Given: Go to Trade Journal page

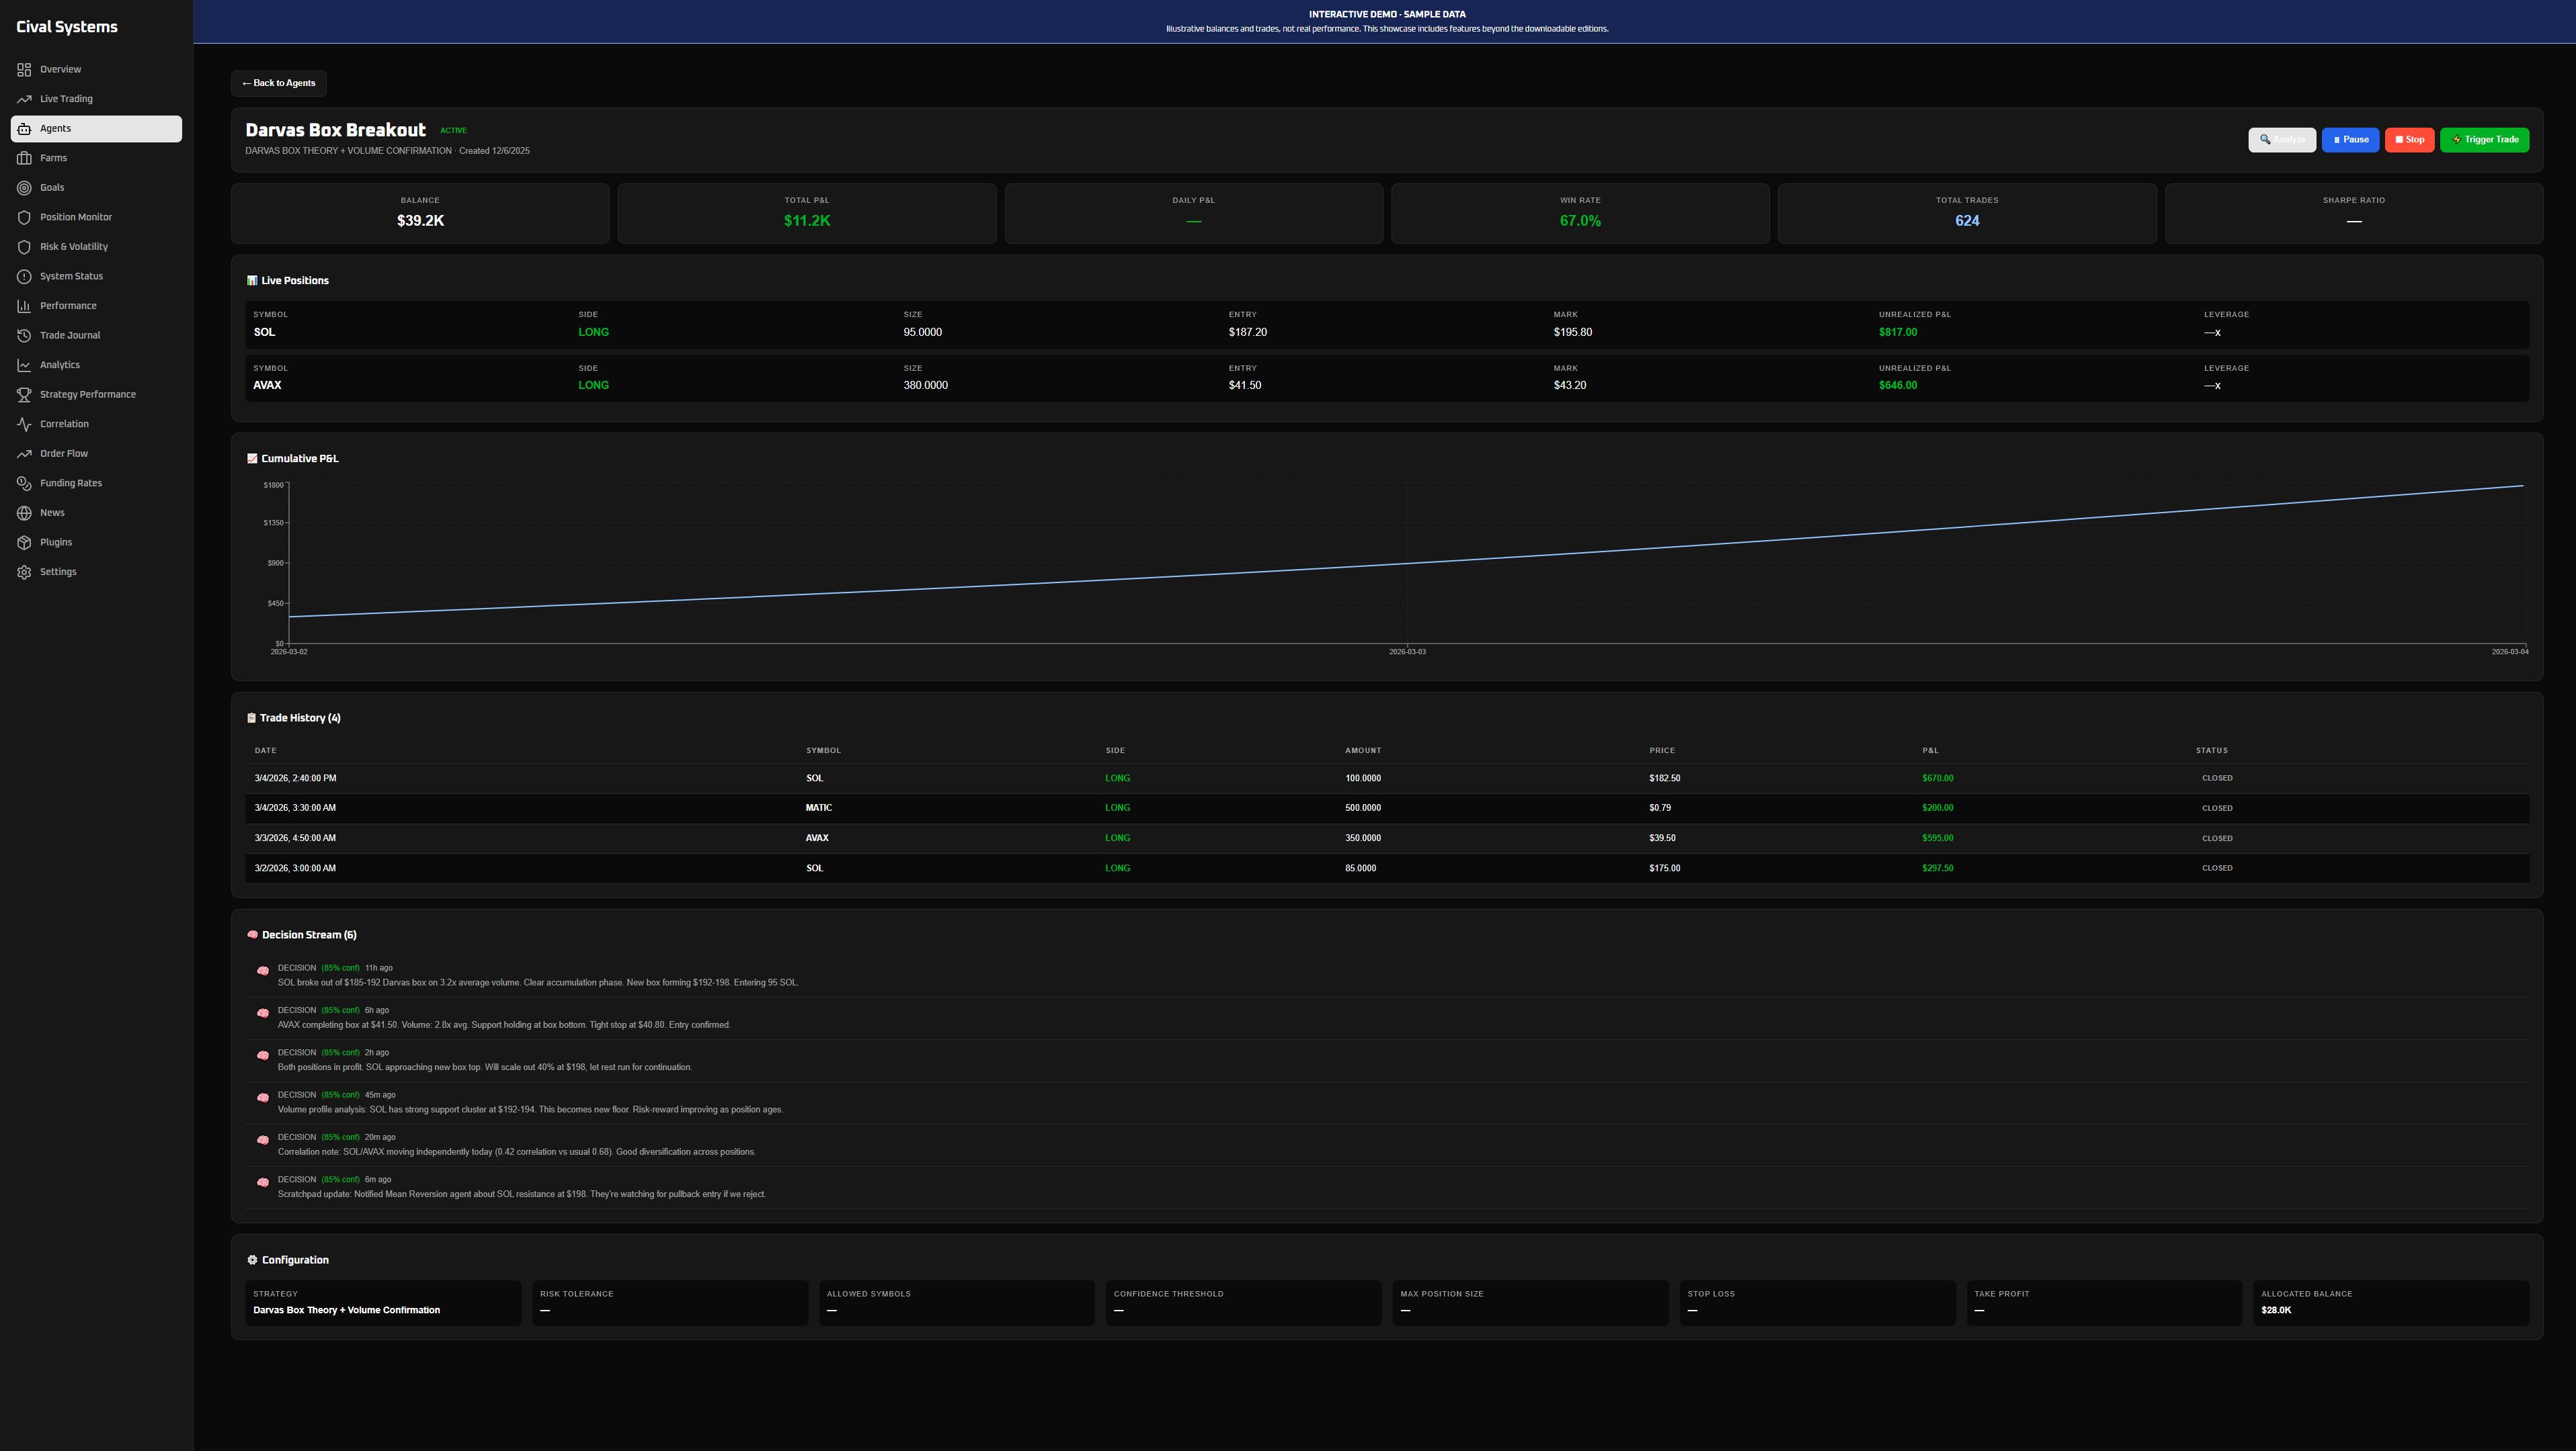Looking at the screenshot, I should [x=96, y=336].
